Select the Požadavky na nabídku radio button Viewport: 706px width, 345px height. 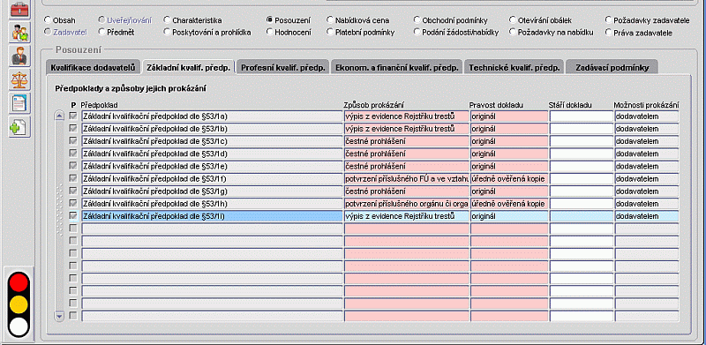point(513,32)
